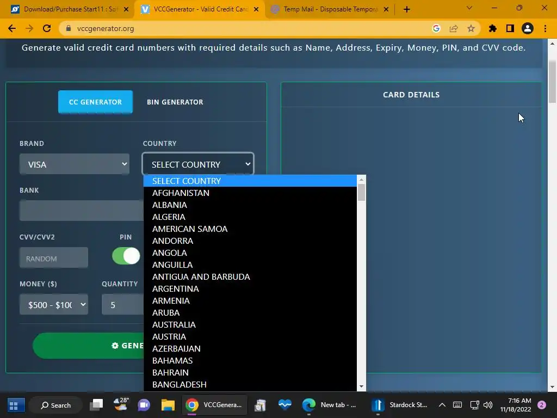The height and width of the screenshot is (418, 557).
Task: Pick AUSTRALIA from the list
Action: 250,324
